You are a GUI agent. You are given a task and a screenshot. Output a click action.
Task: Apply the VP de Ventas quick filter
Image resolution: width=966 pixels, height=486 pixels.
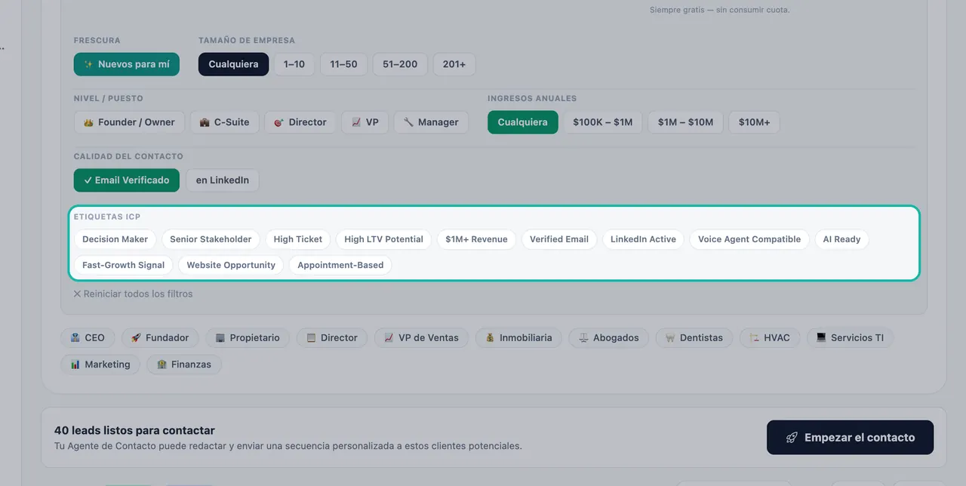(x=421, y=337)
